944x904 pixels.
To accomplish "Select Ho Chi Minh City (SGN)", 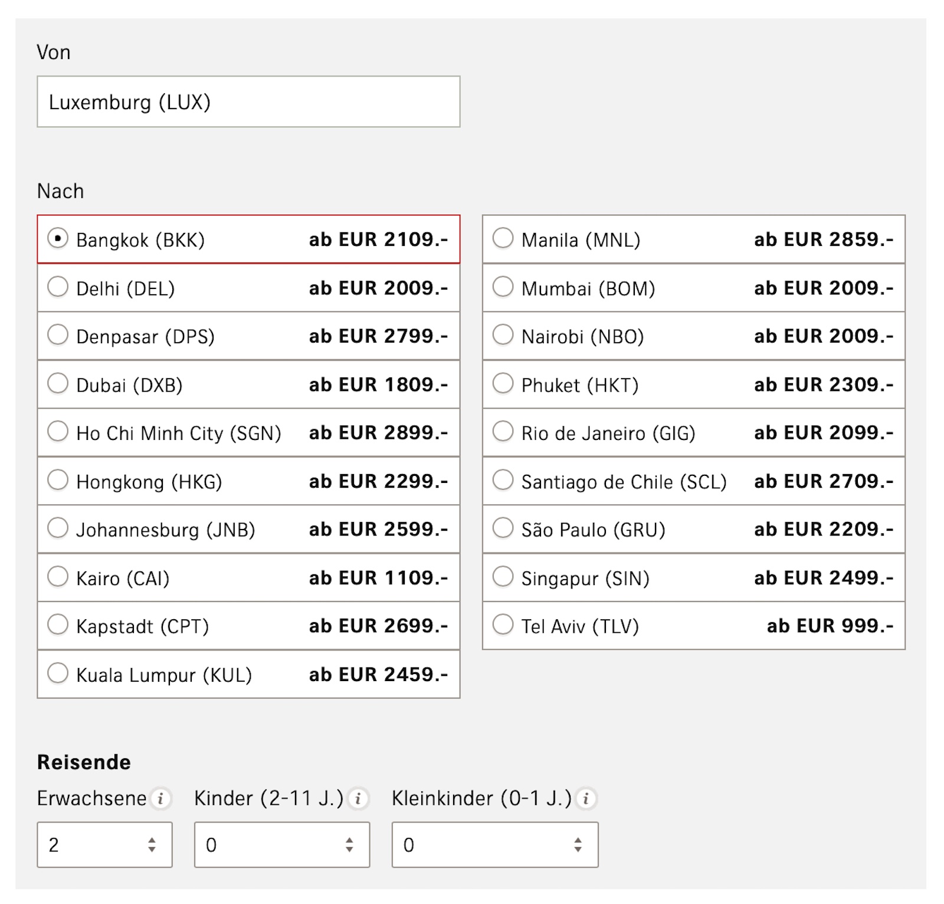I will pyautogui.click(x=58, y=432).
